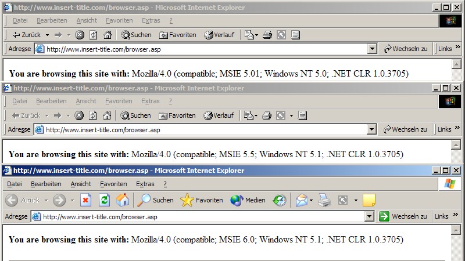
Task: Click Refresh icon in the IE 5.5 window
Action: coord(93,115)
